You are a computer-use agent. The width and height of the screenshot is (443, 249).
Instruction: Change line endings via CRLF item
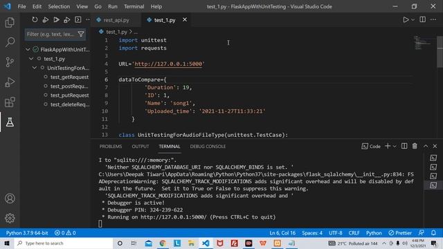pos(354,233)
